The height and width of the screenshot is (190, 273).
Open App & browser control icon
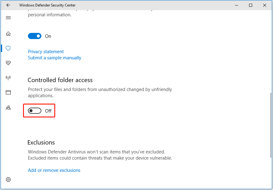pyautogui.click(x=8, y=93)
